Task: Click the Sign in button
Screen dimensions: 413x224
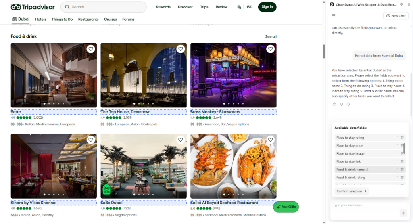Action: click(x=267, y=7)
